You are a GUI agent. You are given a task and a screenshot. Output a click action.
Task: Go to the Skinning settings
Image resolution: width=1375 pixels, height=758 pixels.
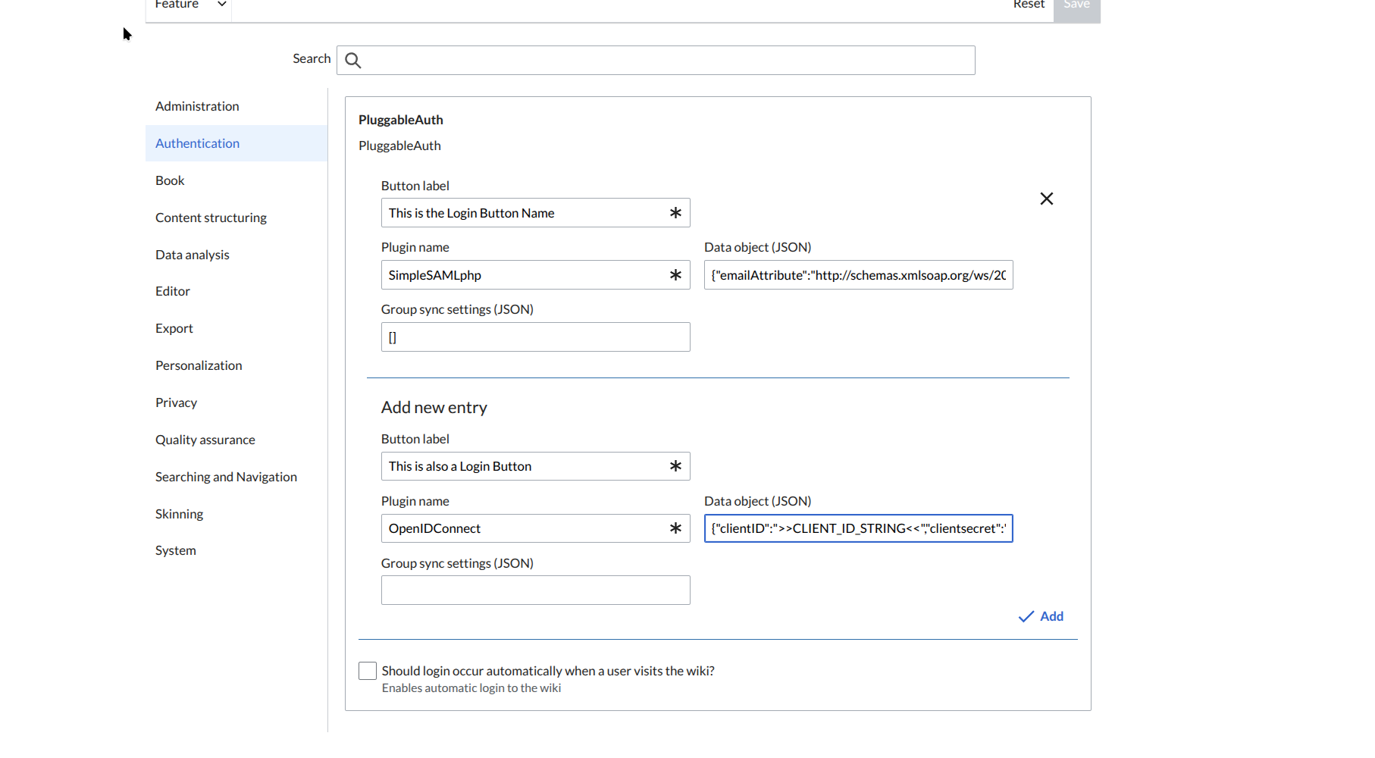click(179, 514)
